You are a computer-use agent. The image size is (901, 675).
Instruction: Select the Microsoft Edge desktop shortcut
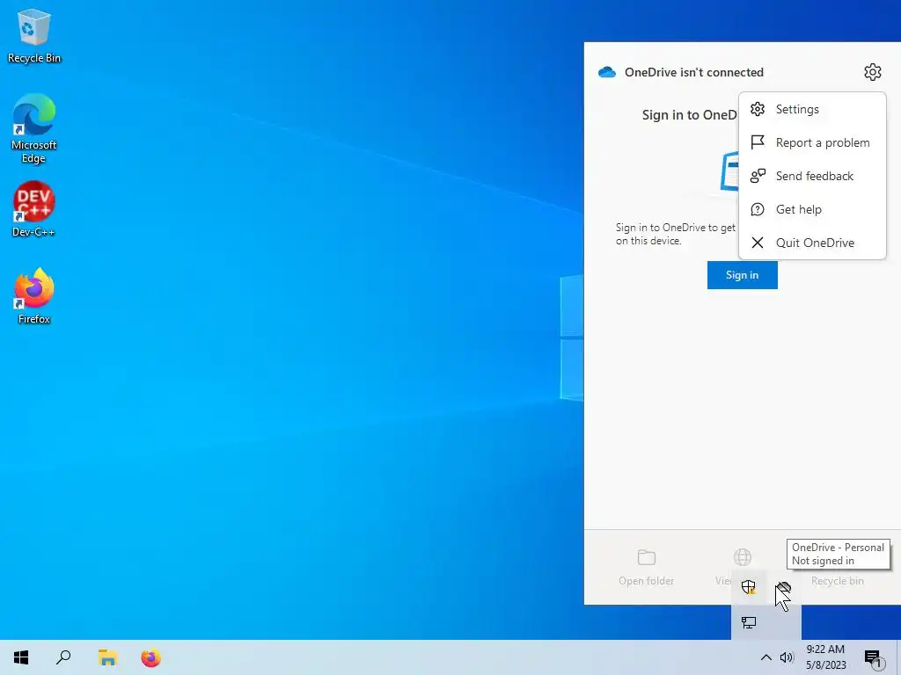coord(34,128)
